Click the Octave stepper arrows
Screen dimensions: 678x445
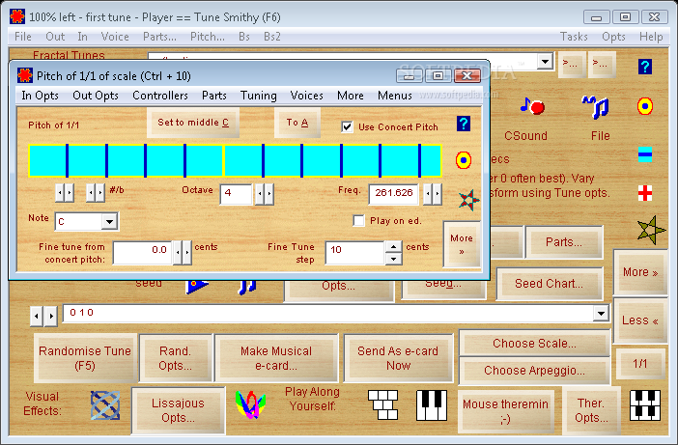[265, 194]
